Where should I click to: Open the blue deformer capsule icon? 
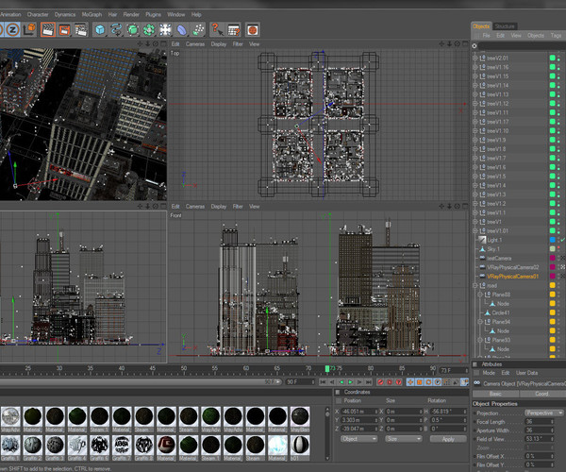pyautogui.click(x=181, y=29)
